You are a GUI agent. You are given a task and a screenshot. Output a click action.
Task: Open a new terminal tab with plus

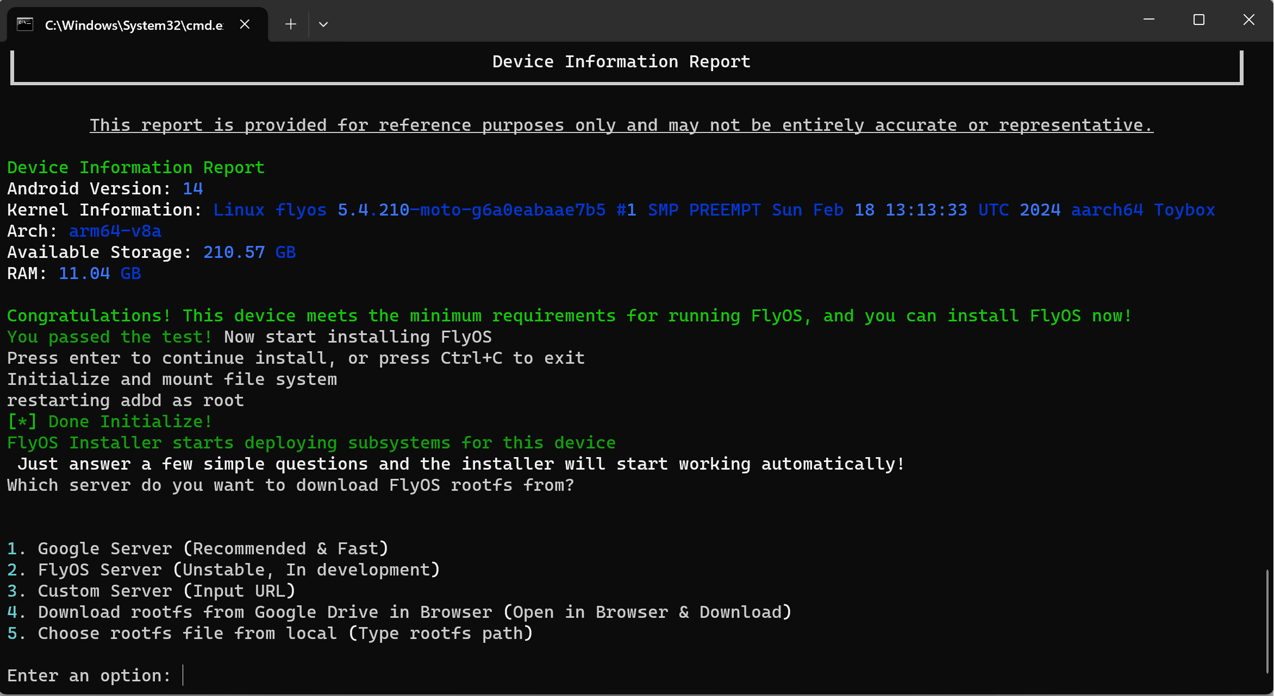[291, 24]
